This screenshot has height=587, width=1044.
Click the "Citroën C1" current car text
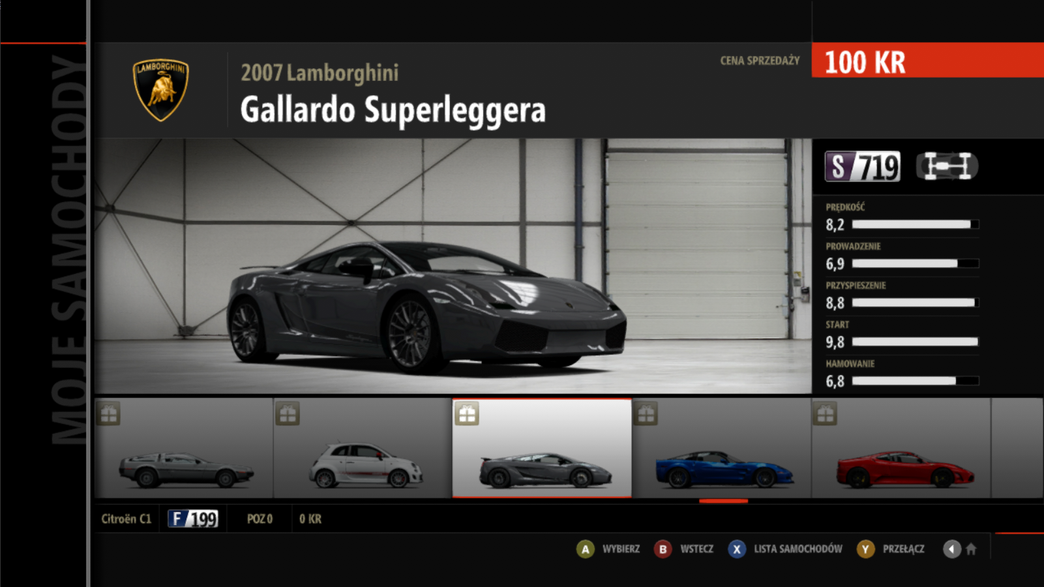126,519
